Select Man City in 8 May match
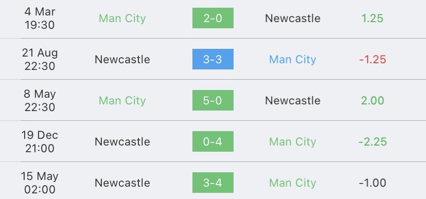 pyautogui.click(x=122, y=101)
